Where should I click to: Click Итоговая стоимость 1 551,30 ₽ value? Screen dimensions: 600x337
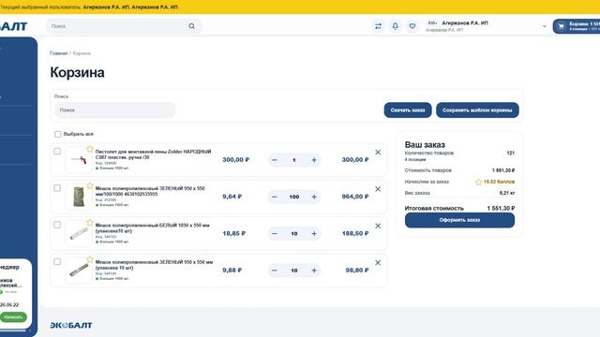[x=501, y=208]
